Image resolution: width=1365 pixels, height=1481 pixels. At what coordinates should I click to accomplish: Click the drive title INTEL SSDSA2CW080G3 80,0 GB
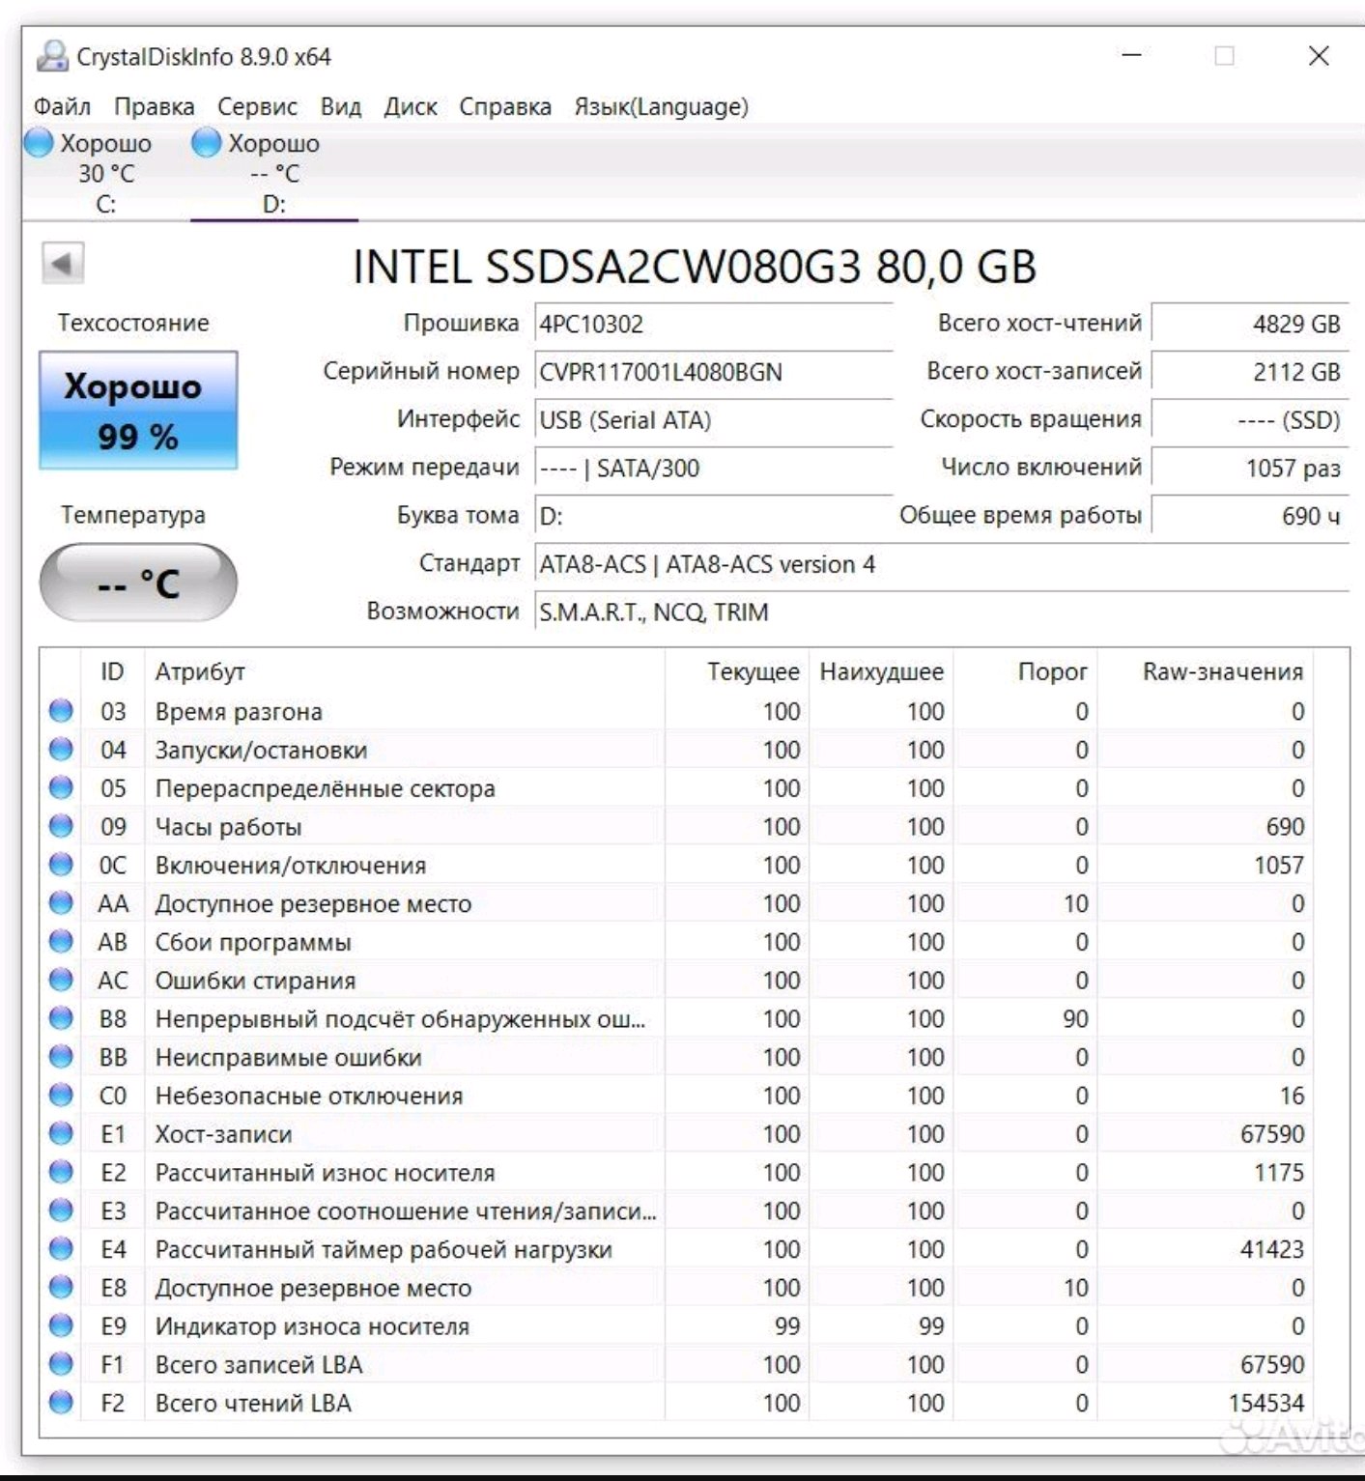coord(695,267)
